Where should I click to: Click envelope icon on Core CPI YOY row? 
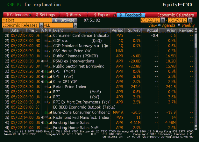click(x=46, y=82)
